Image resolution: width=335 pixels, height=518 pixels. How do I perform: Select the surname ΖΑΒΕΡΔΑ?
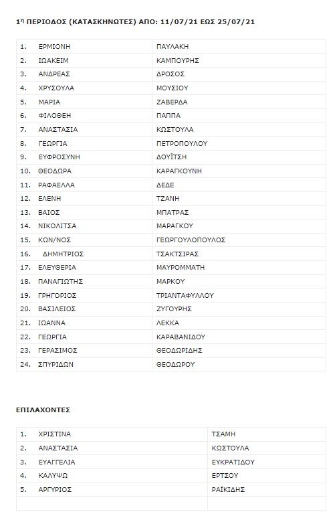[172, 102]
